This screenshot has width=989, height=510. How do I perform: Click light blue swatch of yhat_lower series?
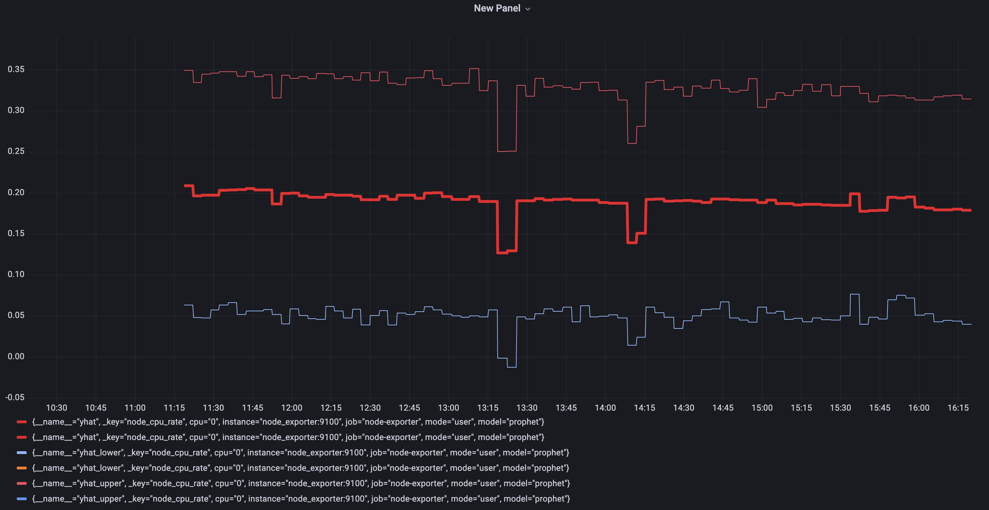pyautogui.click(x=22, y=453)
